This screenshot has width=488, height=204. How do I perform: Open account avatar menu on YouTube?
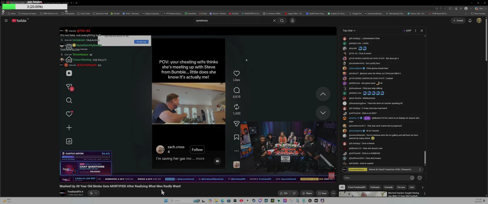(479, 20)
